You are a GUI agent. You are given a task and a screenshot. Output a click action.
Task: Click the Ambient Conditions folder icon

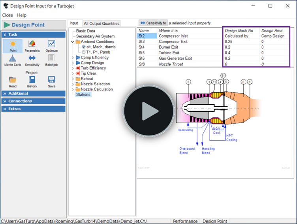tap(78, 41)
